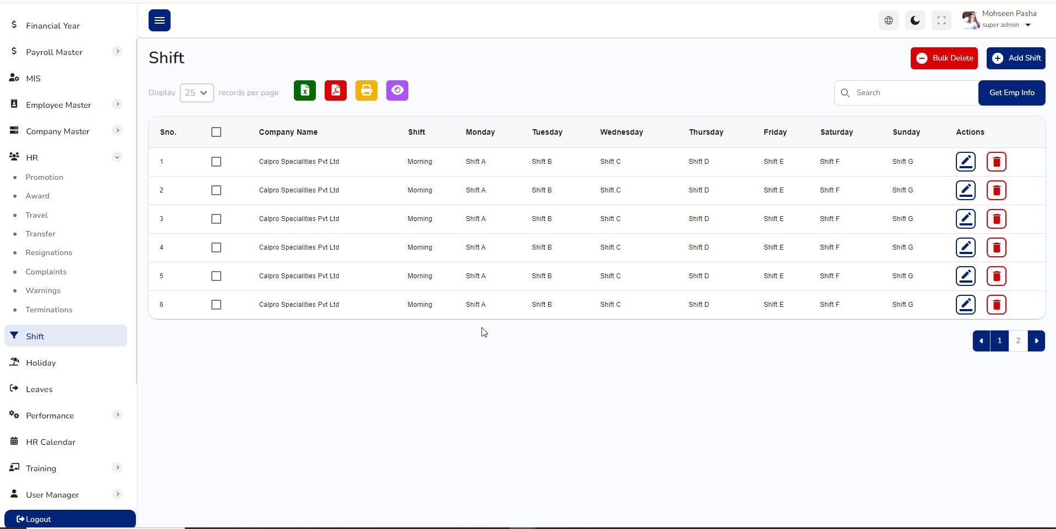Screen dimensions: 1056x529
Task: Open the language globe icon
Action: pos(889,20)
